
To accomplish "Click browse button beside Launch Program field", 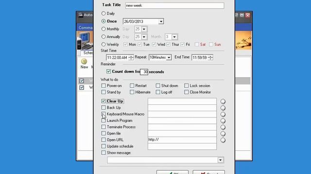I will tap(223, 121).
